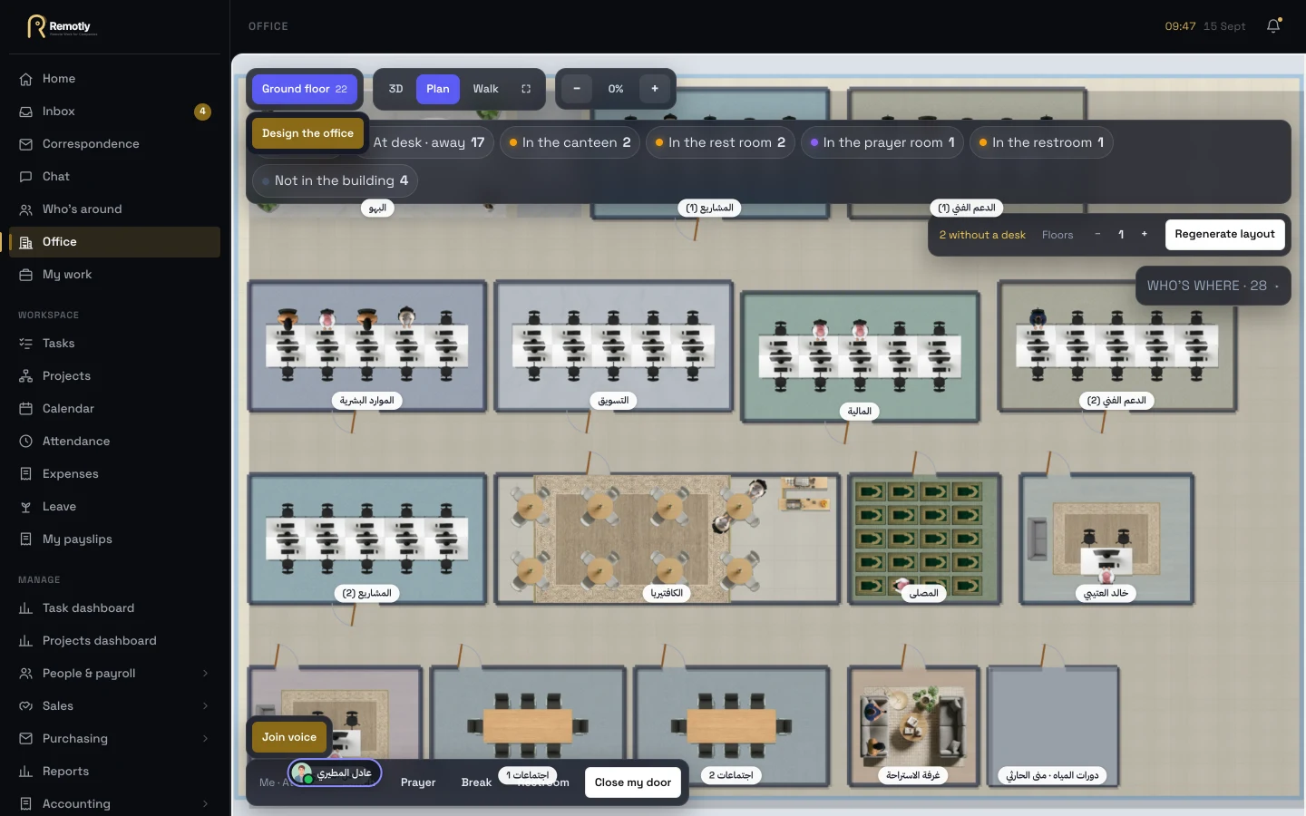The height and width of the screenshot is (816, 1306).
Task: Switch the view to 3D mode
Action: point(395,89)
